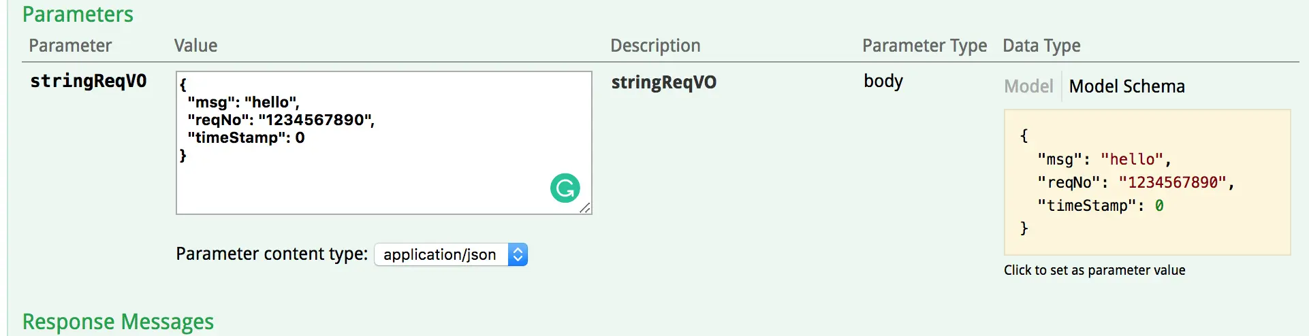Click the Response Messages heading

(x=118, y=321)
